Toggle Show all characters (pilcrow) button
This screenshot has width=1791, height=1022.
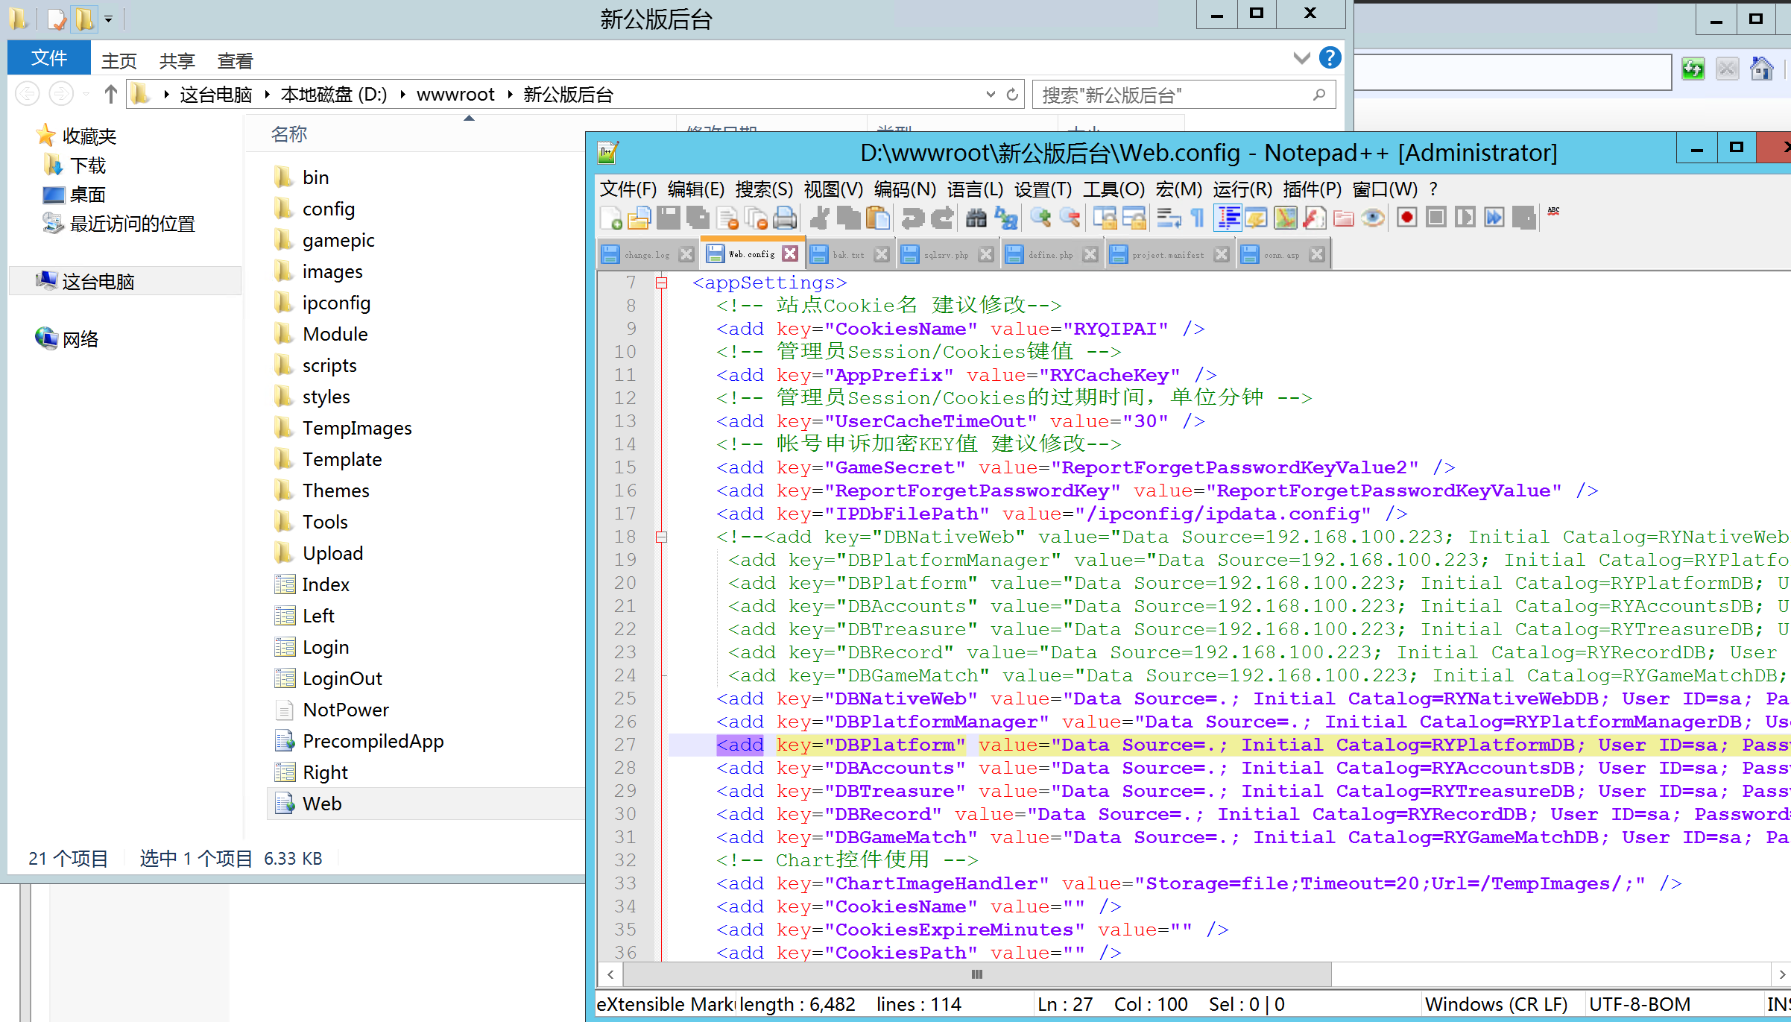[1197, 218]
